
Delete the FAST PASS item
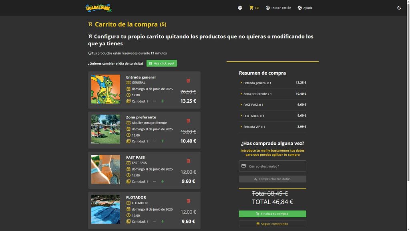point(188,161)
